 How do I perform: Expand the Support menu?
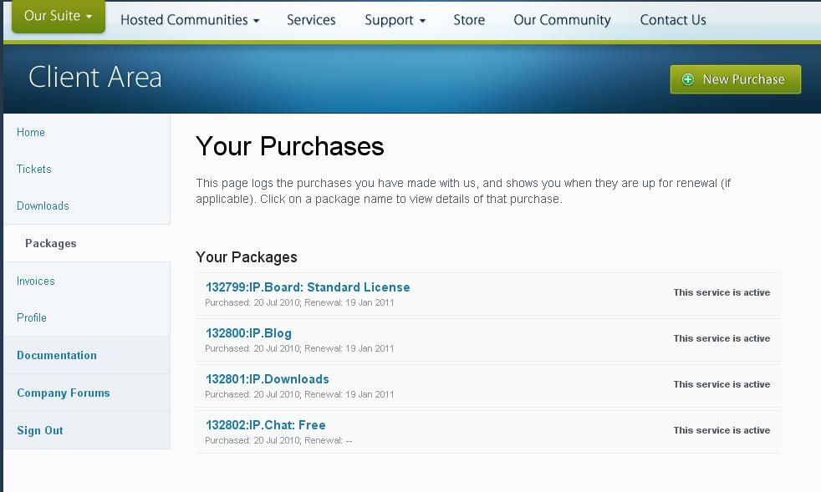tap(395, 20)
